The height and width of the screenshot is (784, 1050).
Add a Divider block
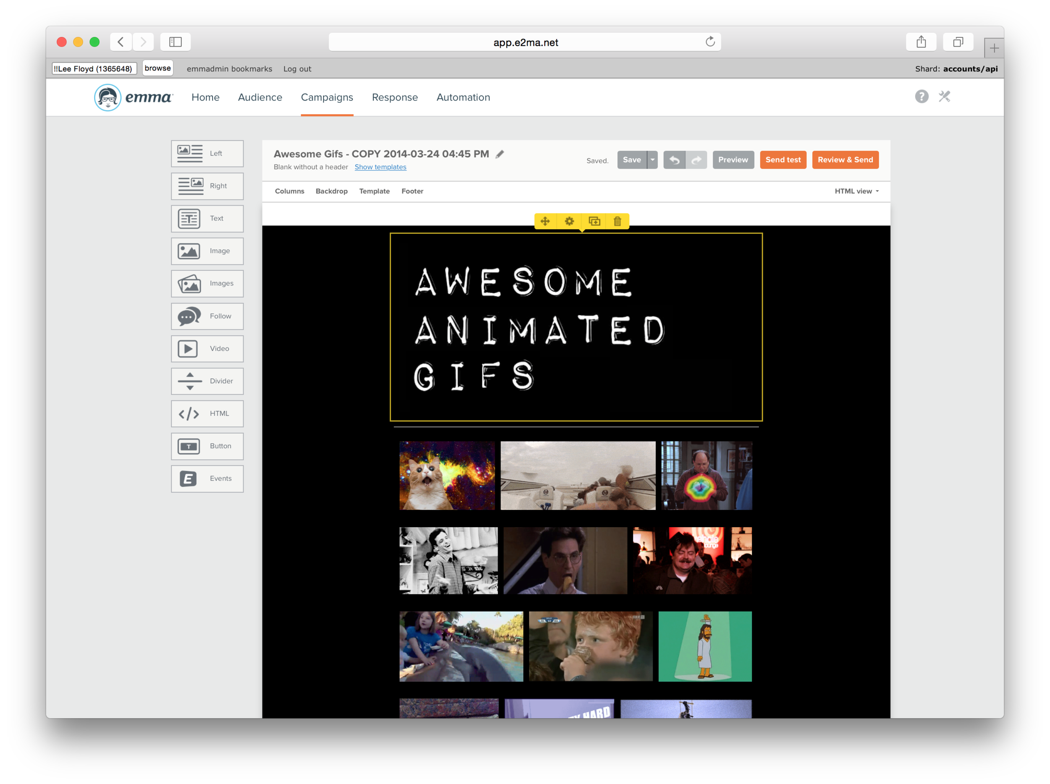[x=207, y=381]
